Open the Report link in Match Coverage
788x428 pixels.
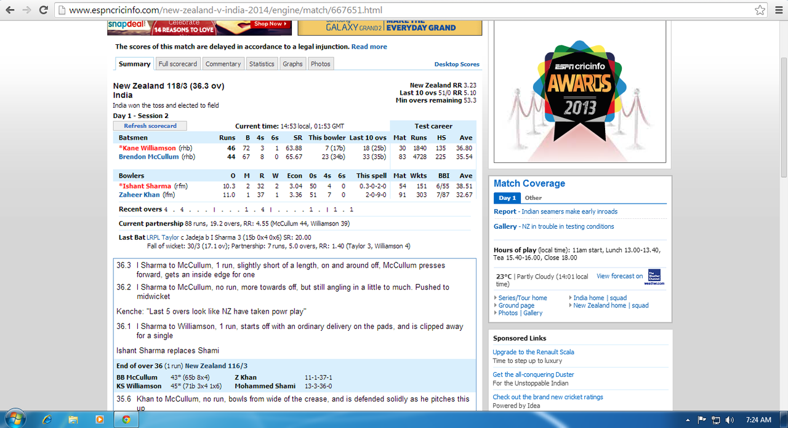(x=505, y=212)
